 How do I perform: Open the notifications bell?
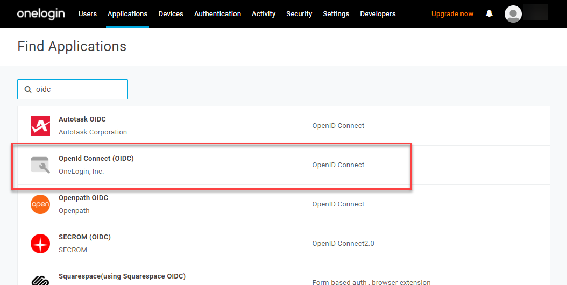(489, 14)
